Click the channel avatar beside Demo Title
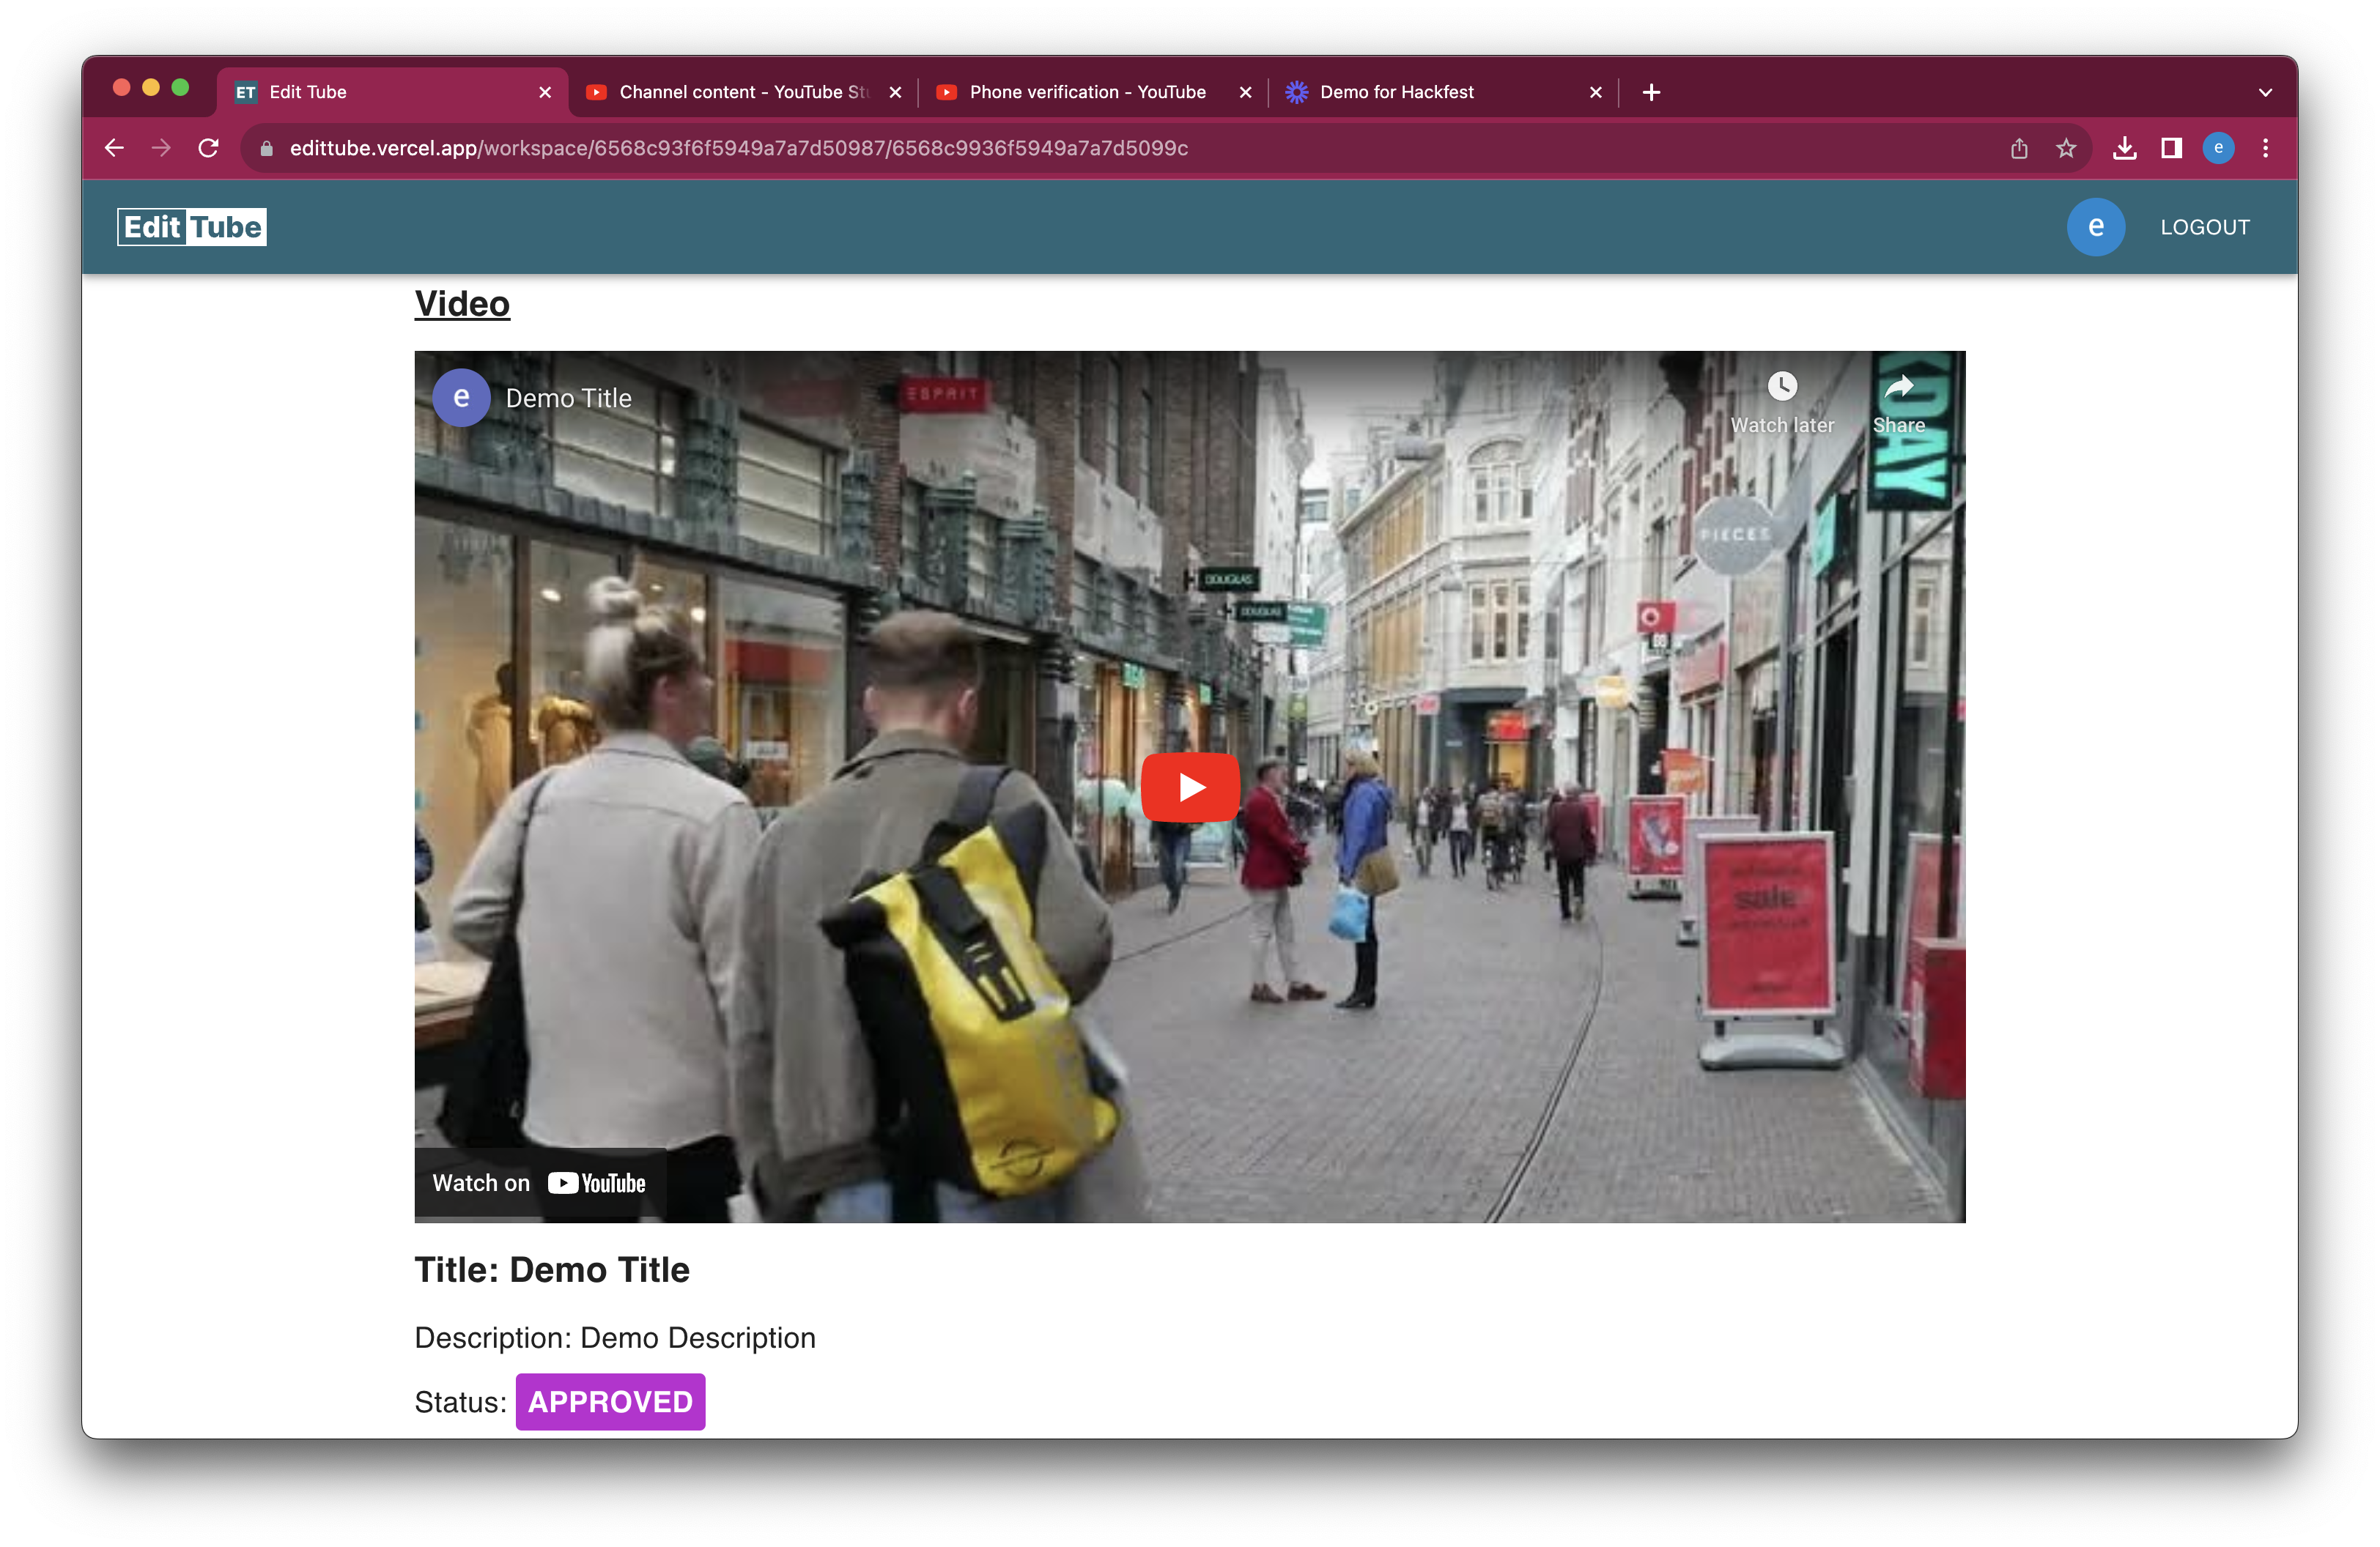The image size is (2380, 1547). pos(461,398)
